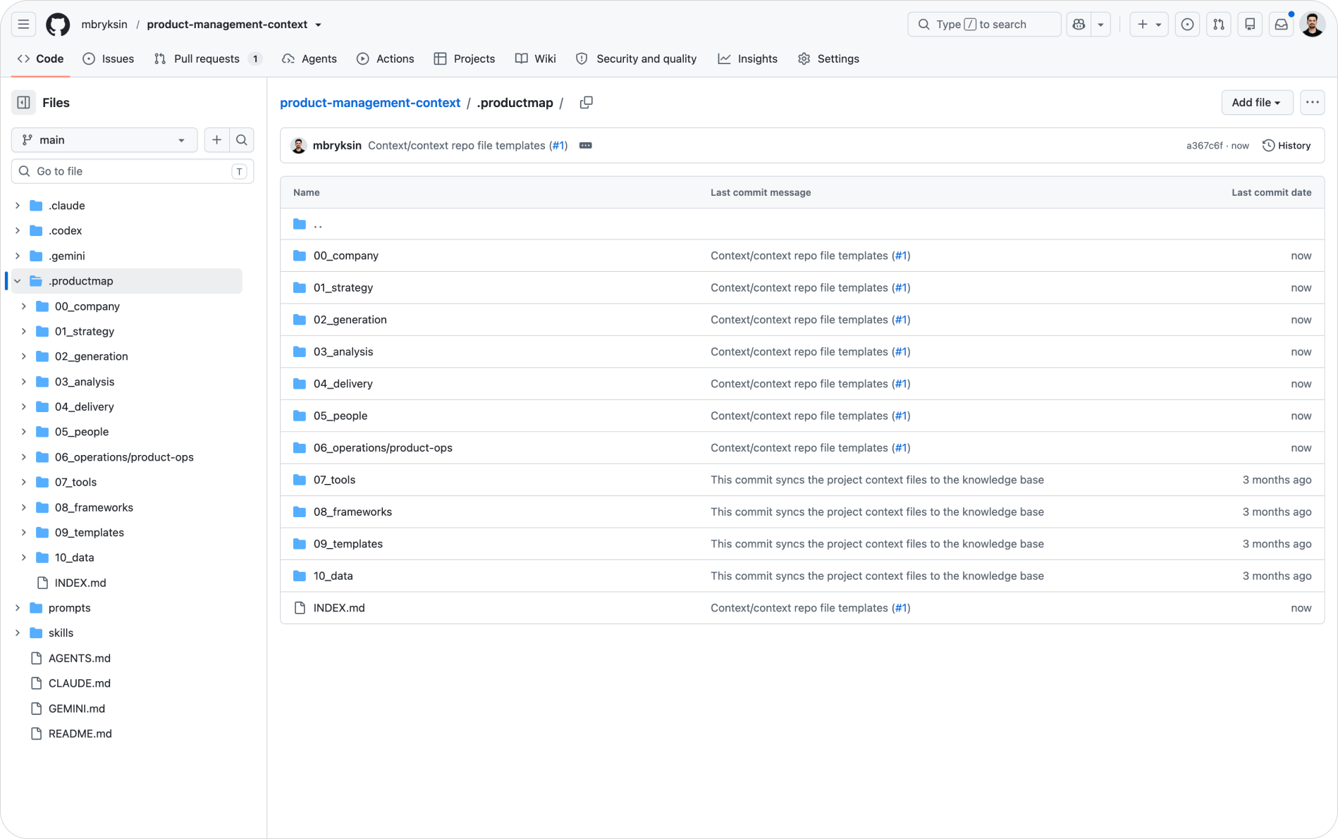This screenshot has width=1338, height=839.
Task: Open 07_tools folder in file list
Action: point(334,480)
